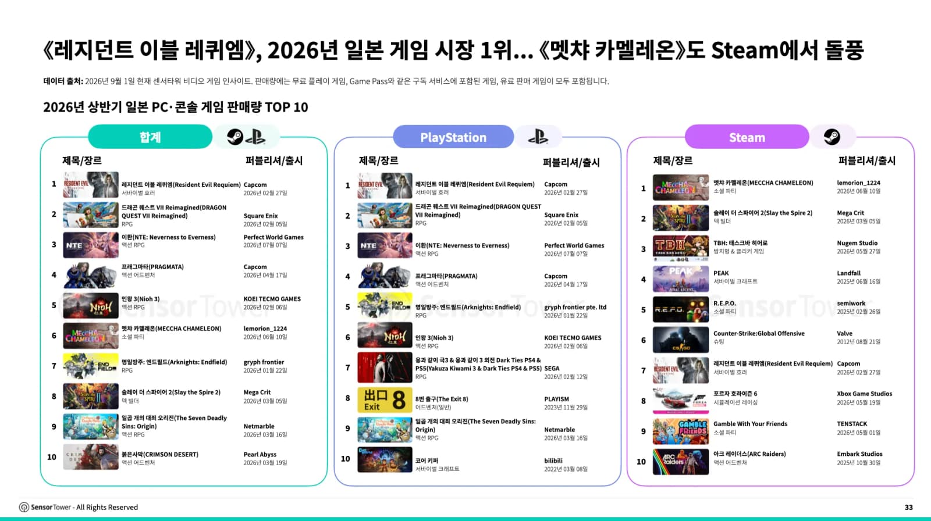The width and height of the screenshot is (931, 521).
Task: Select the 합계 header tab
Action: point(150,137)
